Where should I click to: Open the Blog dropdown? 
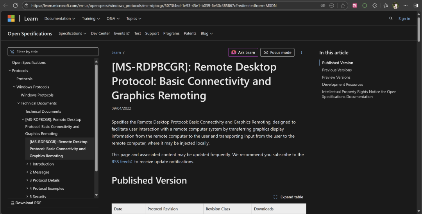click(x=207, y=33)
